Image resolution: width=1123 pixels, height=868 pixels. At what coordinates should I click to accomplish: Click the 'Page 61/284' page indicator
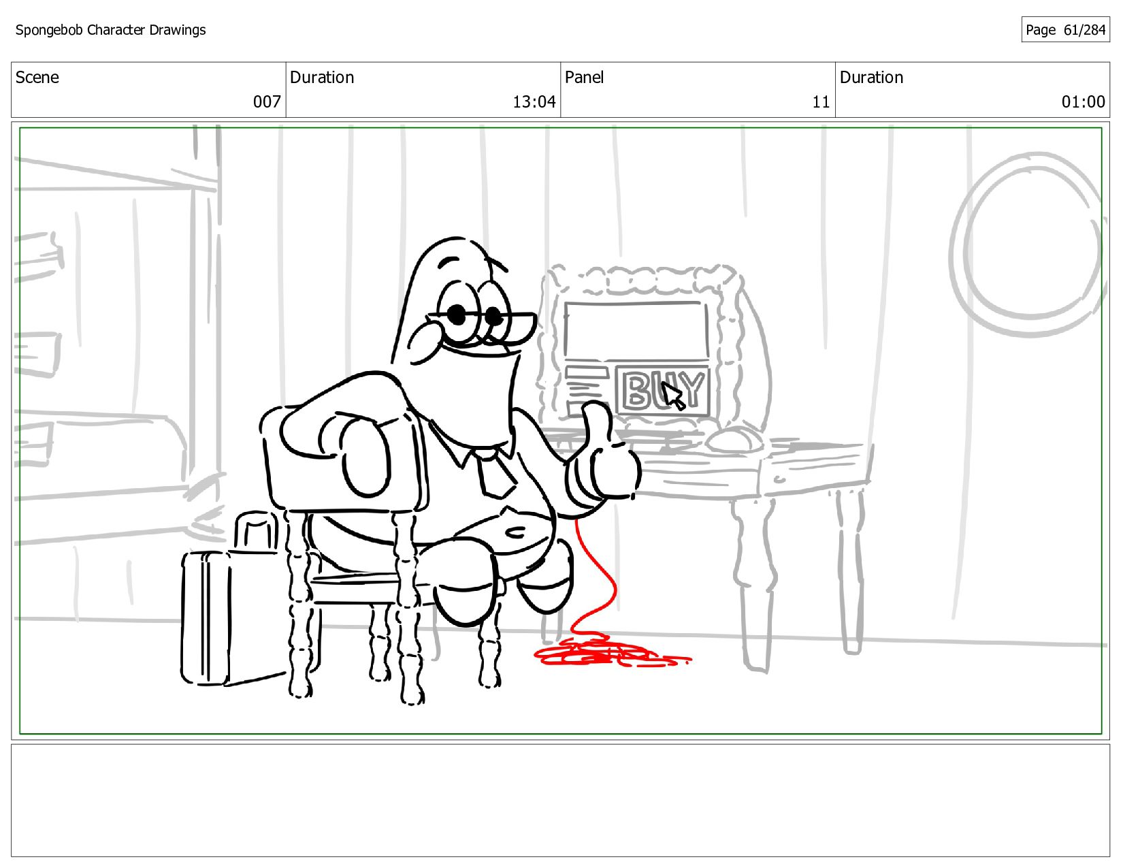point(1065,30)
